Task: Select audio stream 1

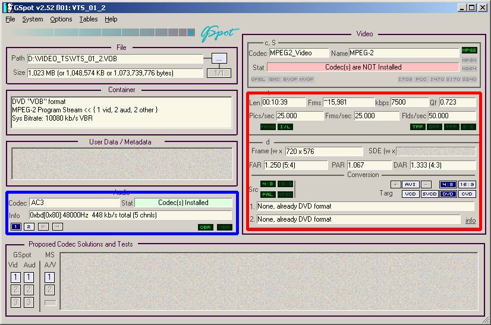Action: pyautogui.click(x=16, y=227)
